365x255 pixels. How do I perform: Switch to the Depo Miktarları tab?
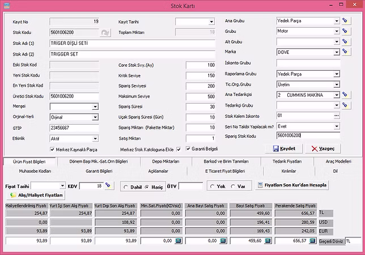pyautogui.click(x=165, y=161)
